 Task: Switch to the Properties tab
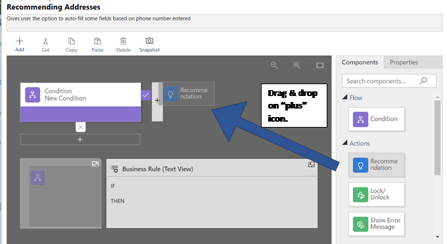point(404,62)
